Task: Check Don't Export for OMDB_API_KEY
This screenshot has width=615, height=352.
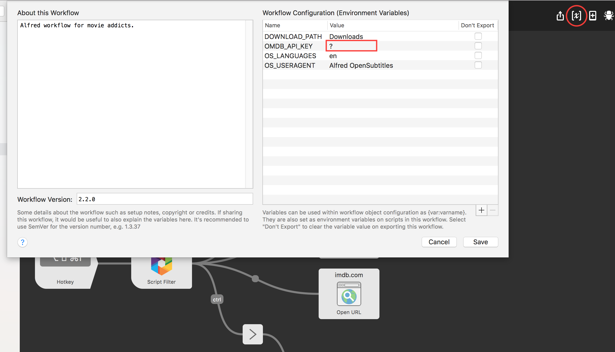Action: (478, 46)
